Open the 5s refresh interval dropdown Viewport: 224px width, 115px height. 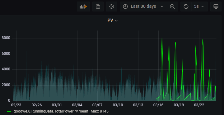[x=199, y=7]
